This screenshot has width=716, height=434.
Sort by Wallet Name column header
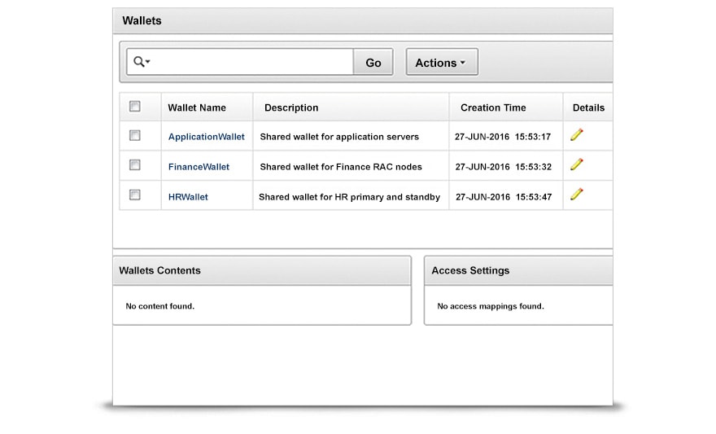(197, 107)
